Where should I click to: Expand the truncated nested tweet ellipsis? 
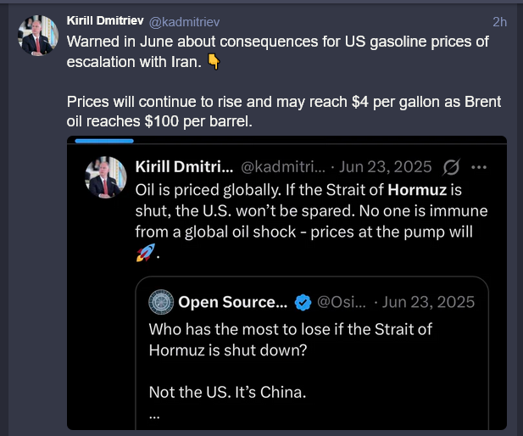153,416
